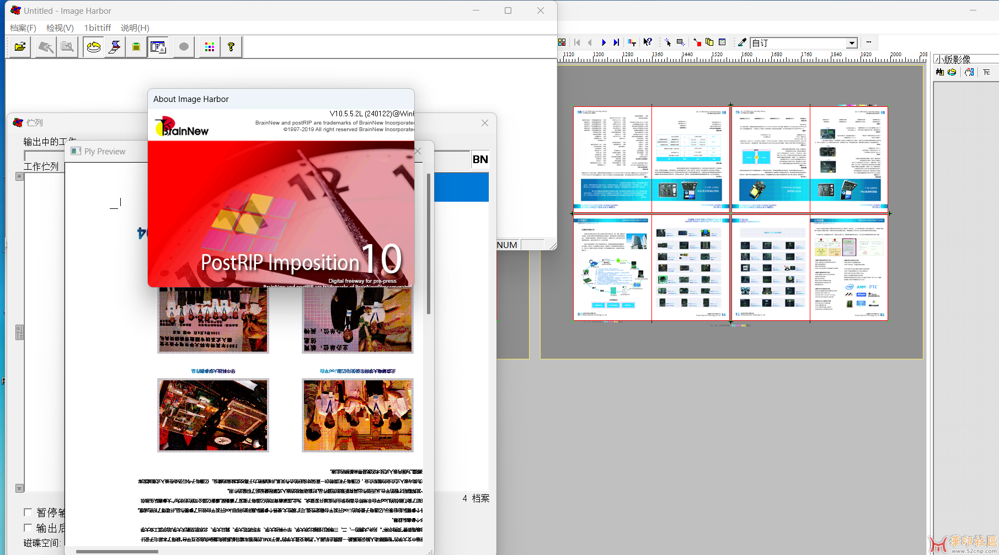Select the pointer selection tool icon

pos(667,42)
